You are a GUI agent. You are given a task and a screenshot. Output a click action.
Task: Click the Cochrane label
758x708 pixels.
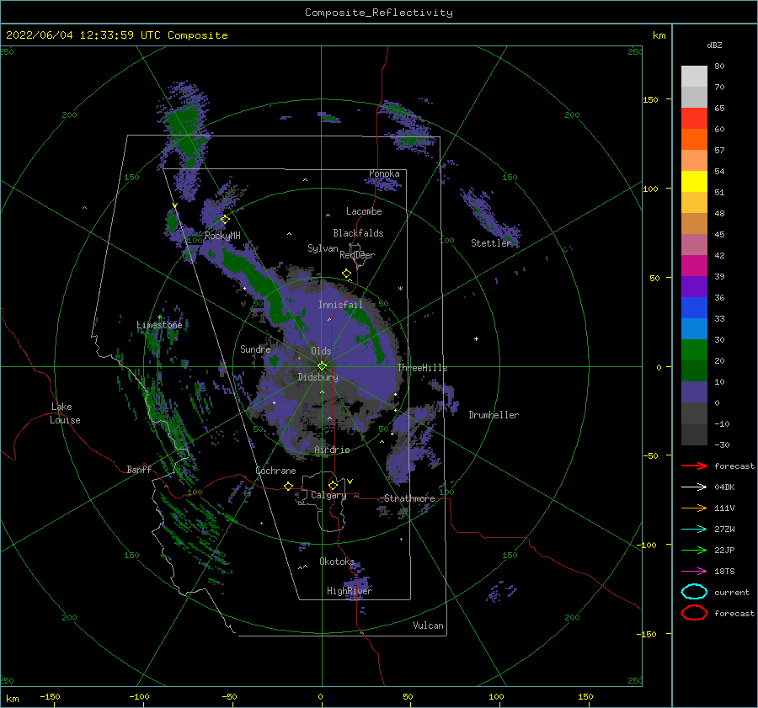pos(275,471)
